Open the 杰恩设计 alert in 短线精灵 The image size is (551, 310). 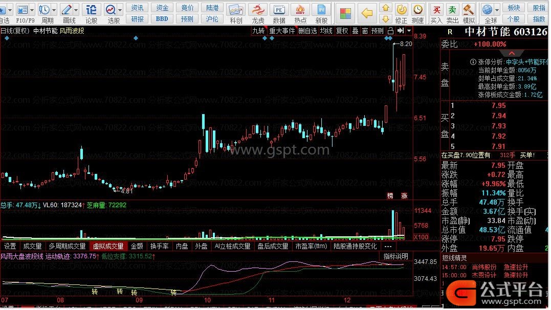[x=484, y=275]
